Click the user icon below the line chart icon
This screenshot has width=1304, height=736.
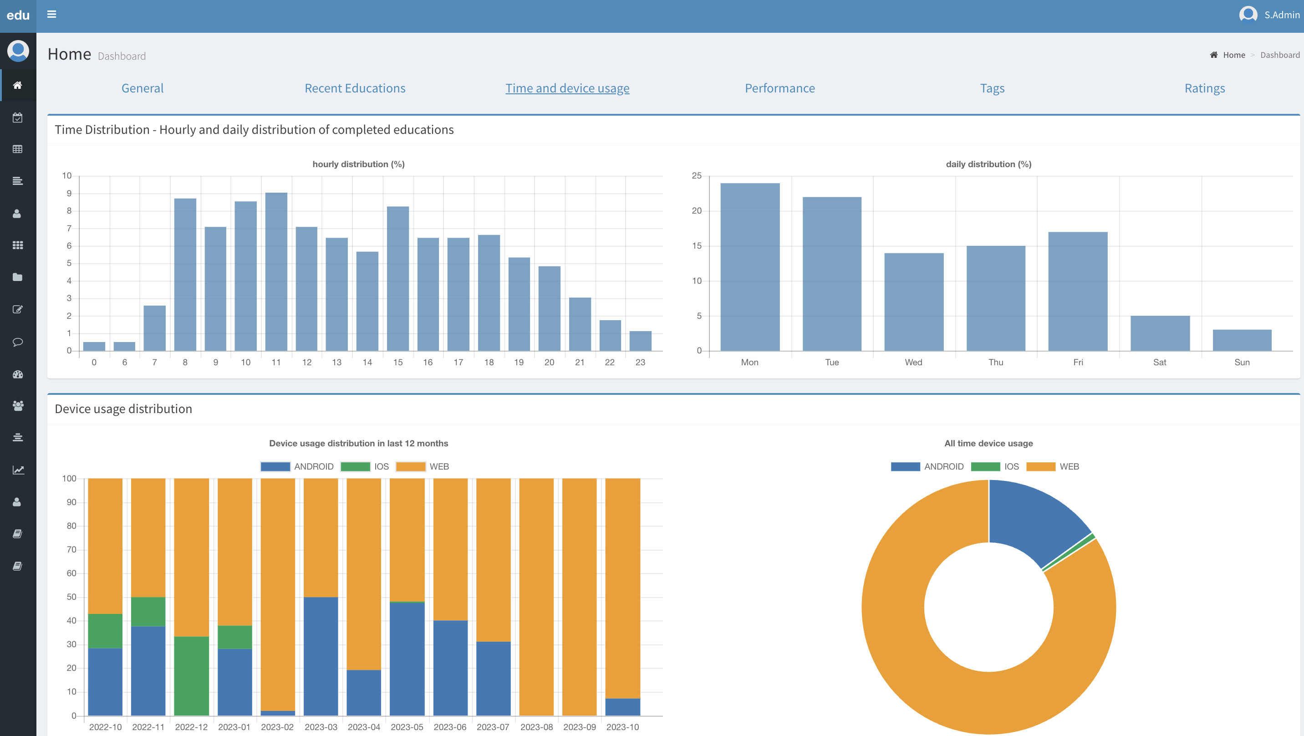click(x=17, y=501)
